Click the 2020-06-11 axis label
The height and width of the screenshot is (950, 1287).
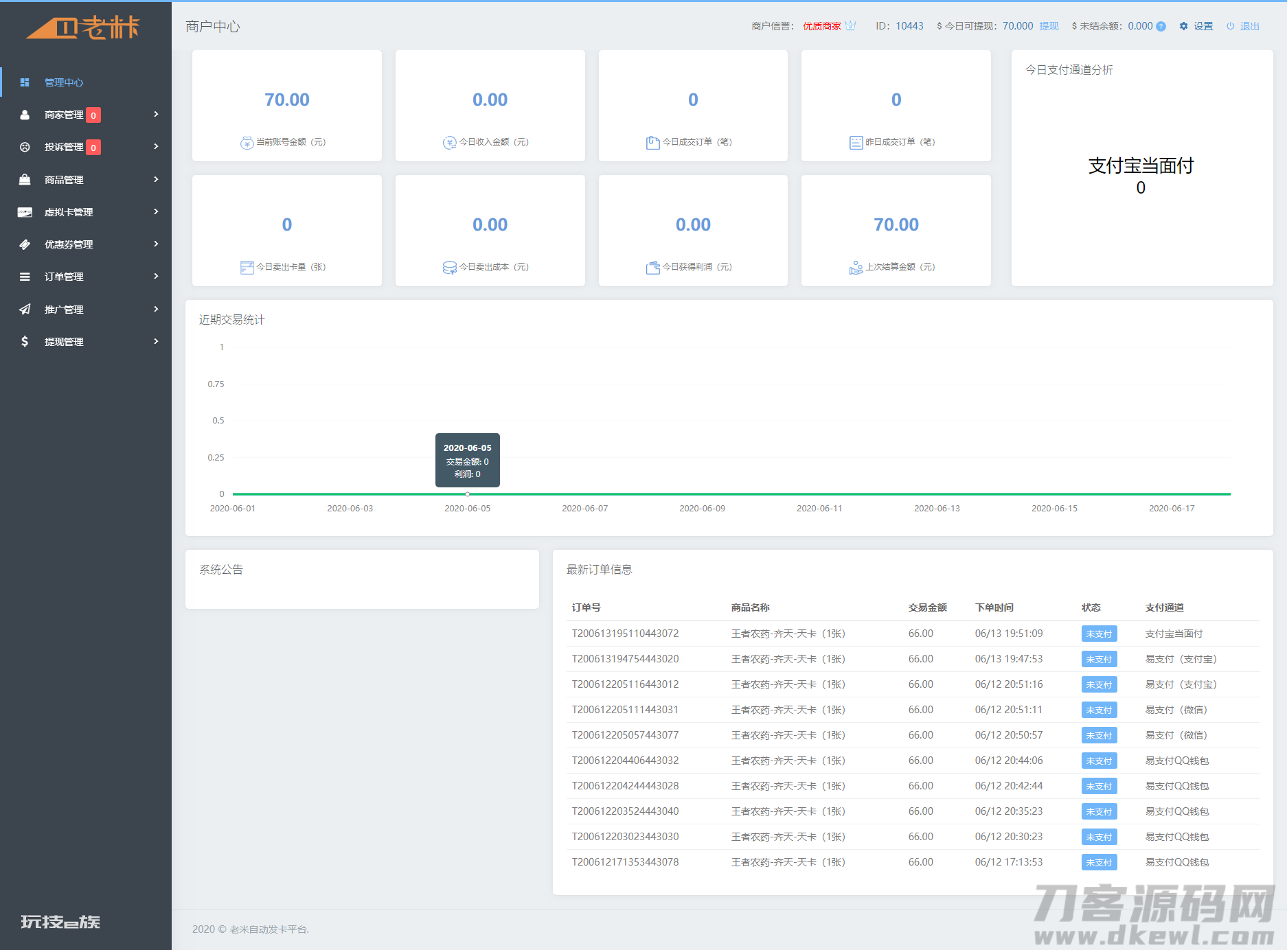point(819,509)
